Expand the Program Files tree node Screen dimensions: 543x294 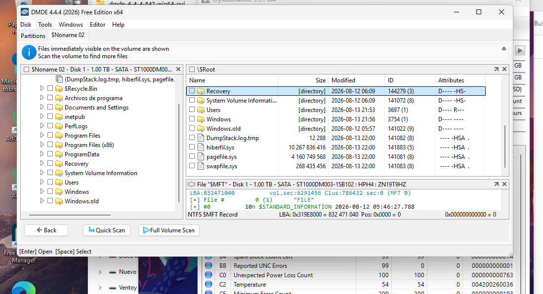42,135
